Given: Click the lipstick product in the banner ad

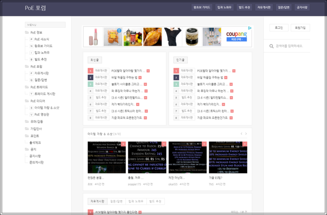Looking at the screenshot, I should [x=93, y=37].
